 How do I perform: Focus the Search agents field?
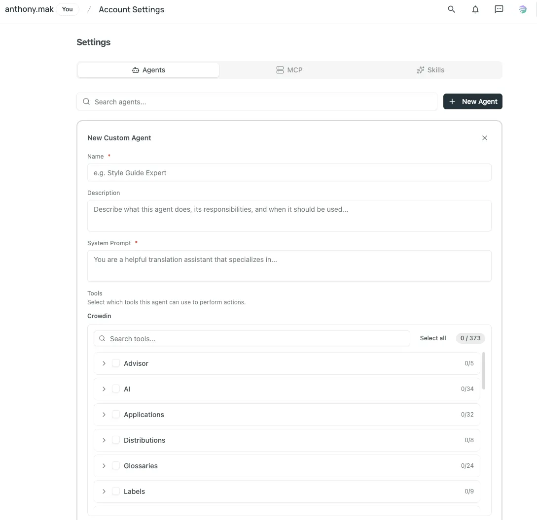[x=257, y=101]
